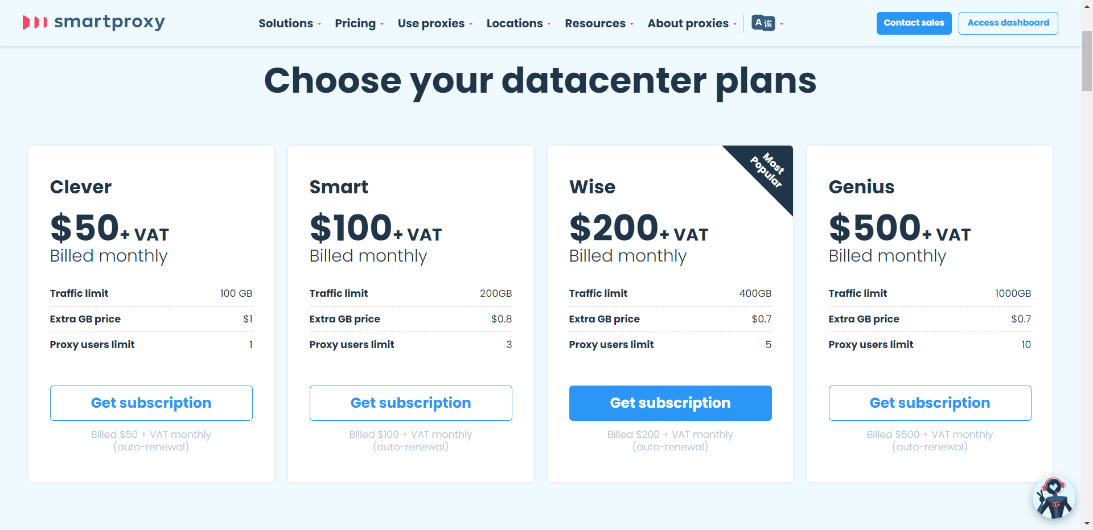Get subscription for the Wise plan
This screenshot has height=530, width=1093.
671,403
